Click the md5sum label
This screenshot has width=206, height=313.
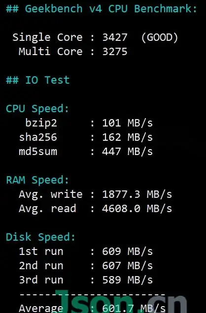coord(38,152)
